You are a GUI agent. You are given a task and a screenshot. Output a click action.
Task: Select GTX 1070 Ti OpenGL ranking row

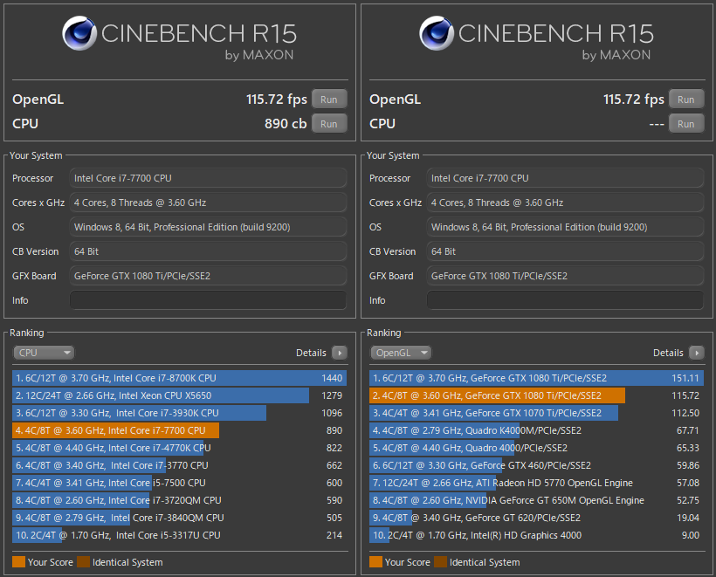click(x=536, y=413)
